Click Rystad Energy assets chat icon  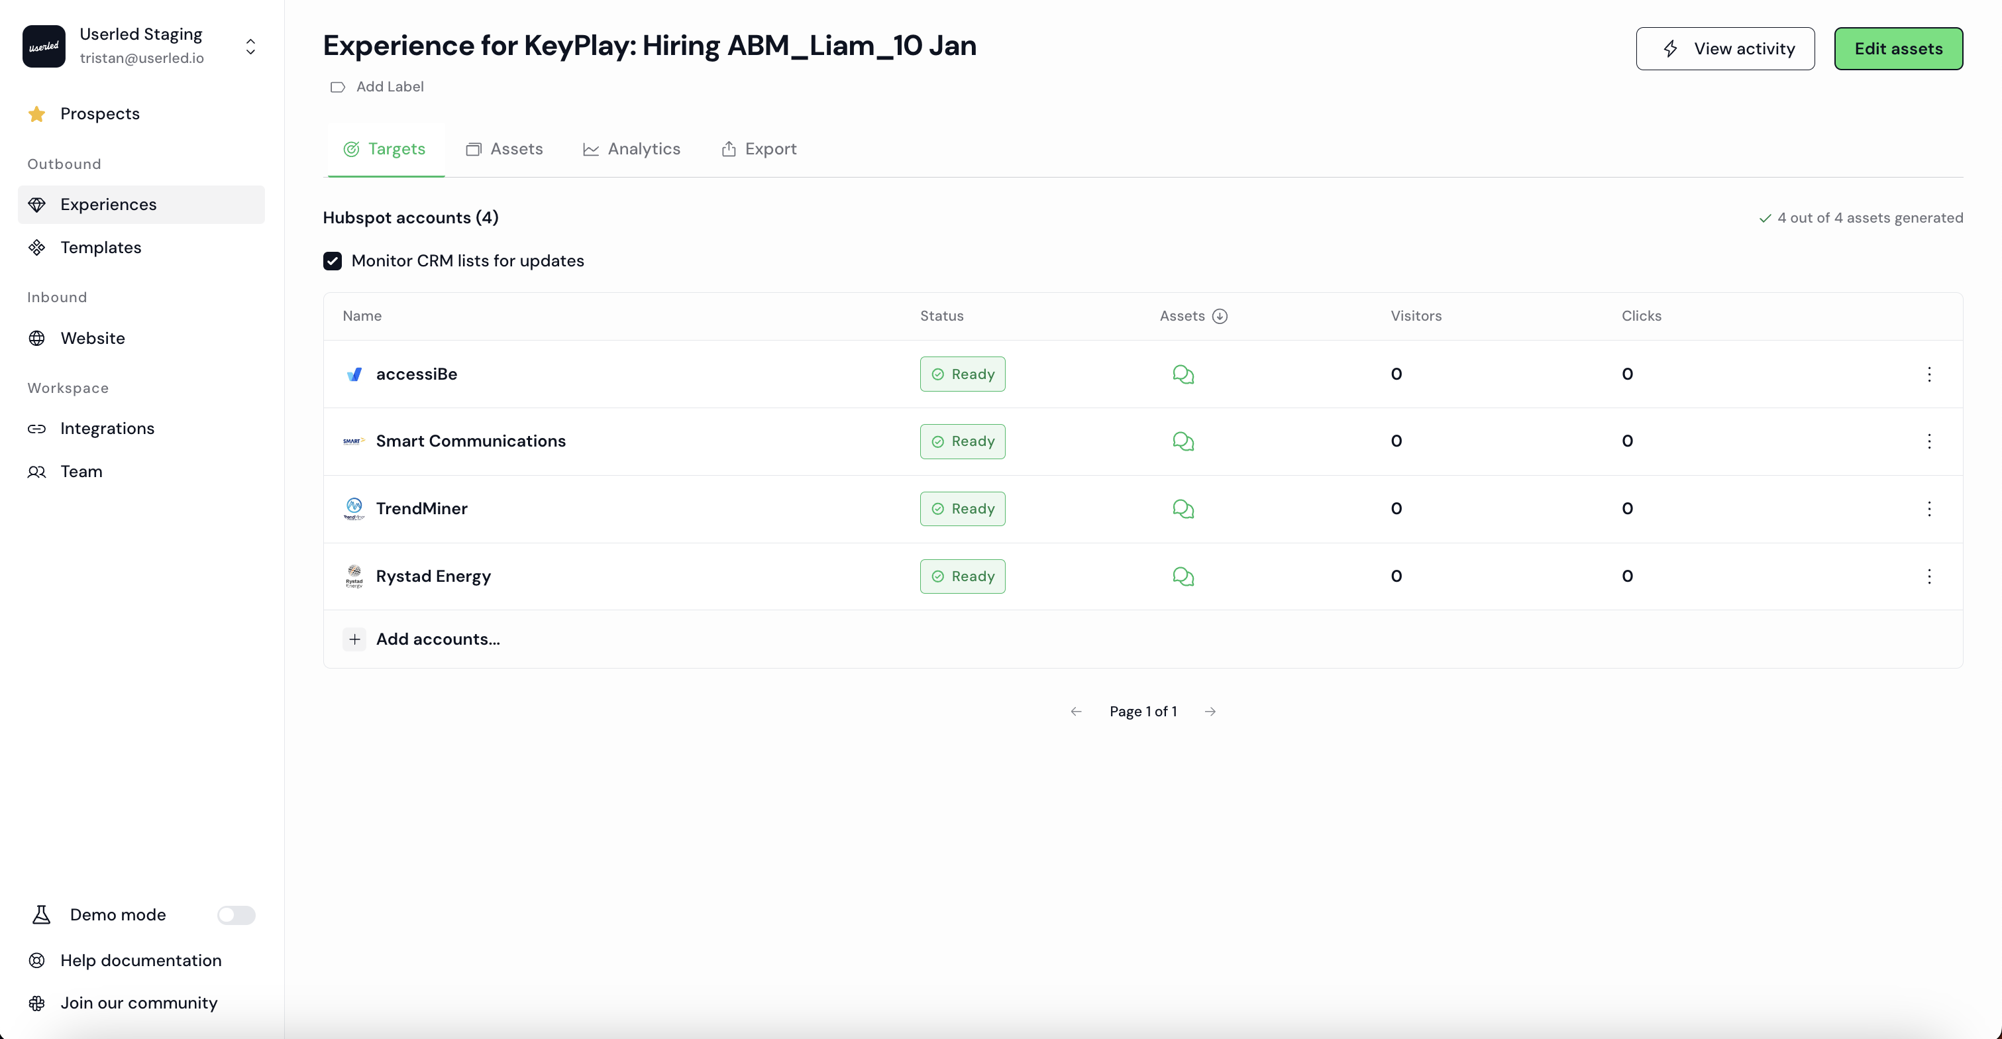1183,576
